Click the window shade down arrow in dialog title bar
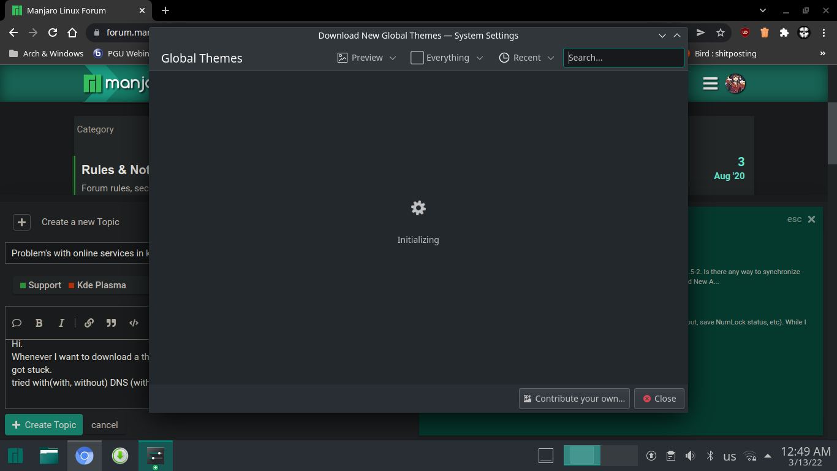837x471 pixels. pos(662,36)
